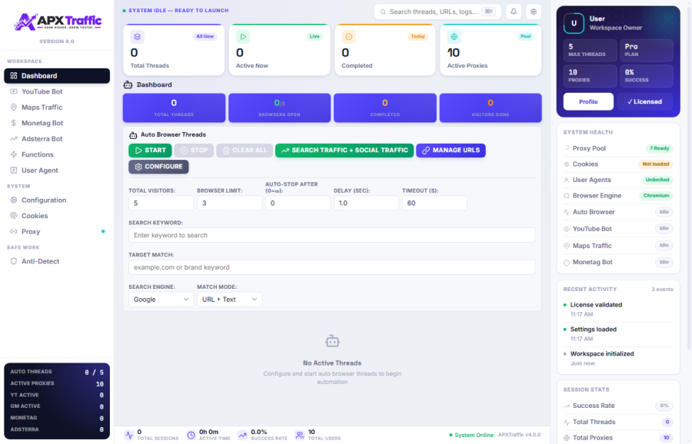This screenshot has height=444, width=692.
Task: Click the Cookies Not loaded badge
Action: pos(655,164)
